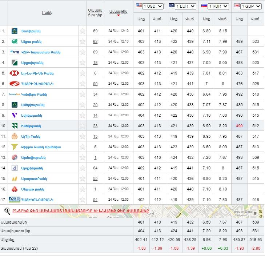Click the highlighted 490 GBP rate cell
The image size is (265, 257).
[x=239, y=126]
